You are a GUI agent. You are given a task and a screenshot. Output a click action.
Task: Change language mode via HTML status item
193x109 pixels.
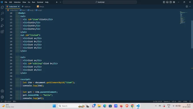point(185,102)
